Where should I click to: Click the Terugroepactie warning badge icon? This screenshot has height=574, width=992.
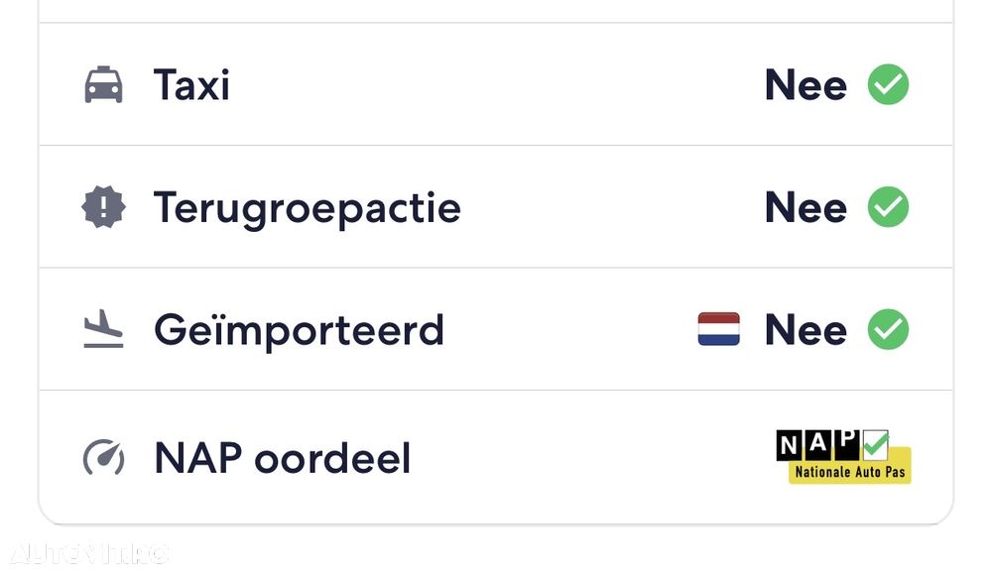click(103, 208)
